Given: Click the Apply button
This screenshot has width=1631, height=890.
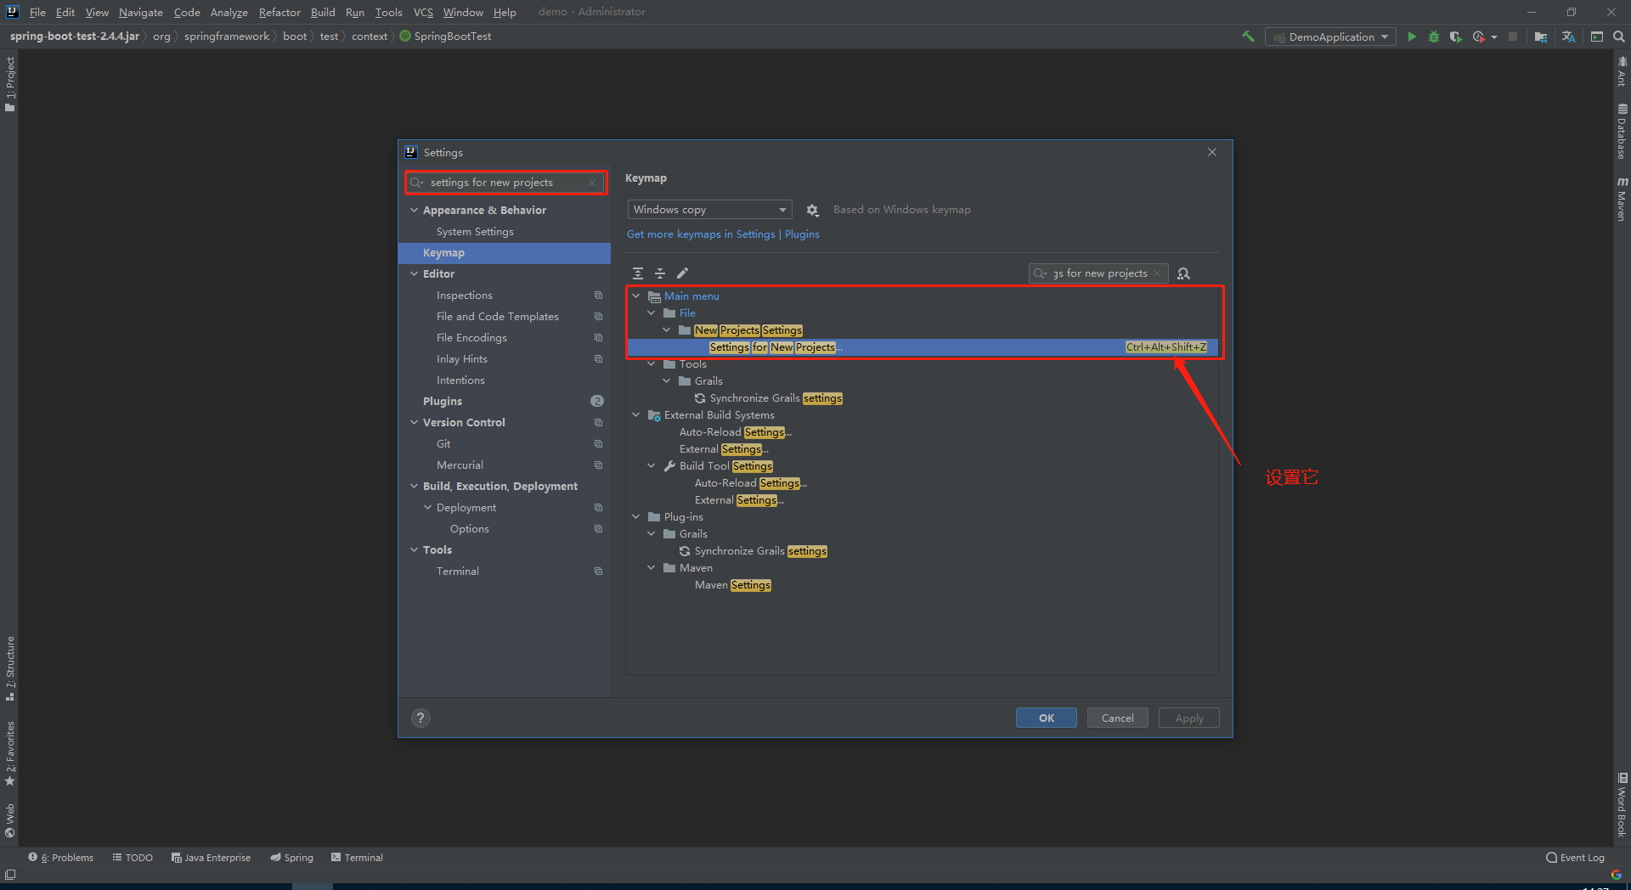Looking at the screenshot, I should [x=1189, y=718].
